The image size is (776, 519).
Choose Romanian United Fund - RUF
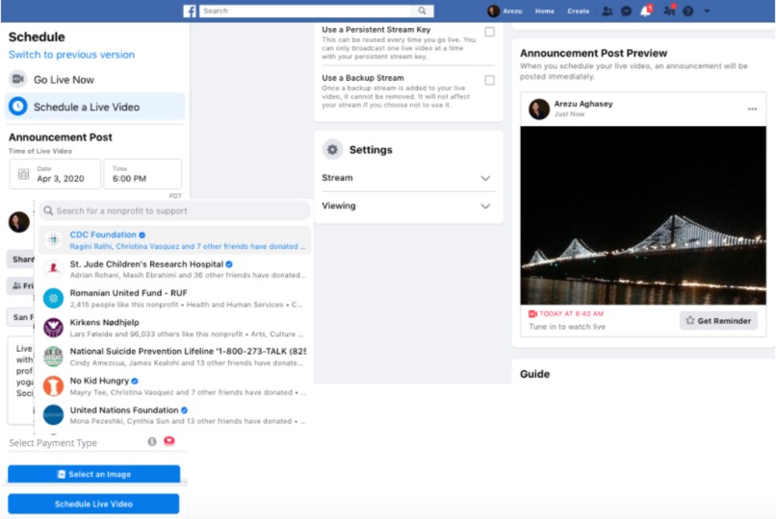click(x=175, y=298)
